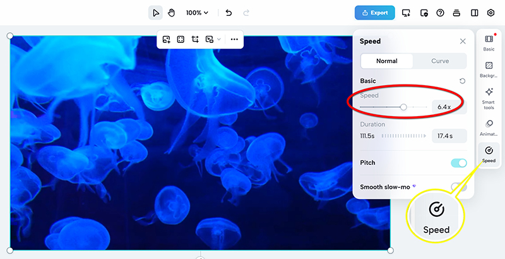Open the 100% zoom dropdown

(197, 13)
